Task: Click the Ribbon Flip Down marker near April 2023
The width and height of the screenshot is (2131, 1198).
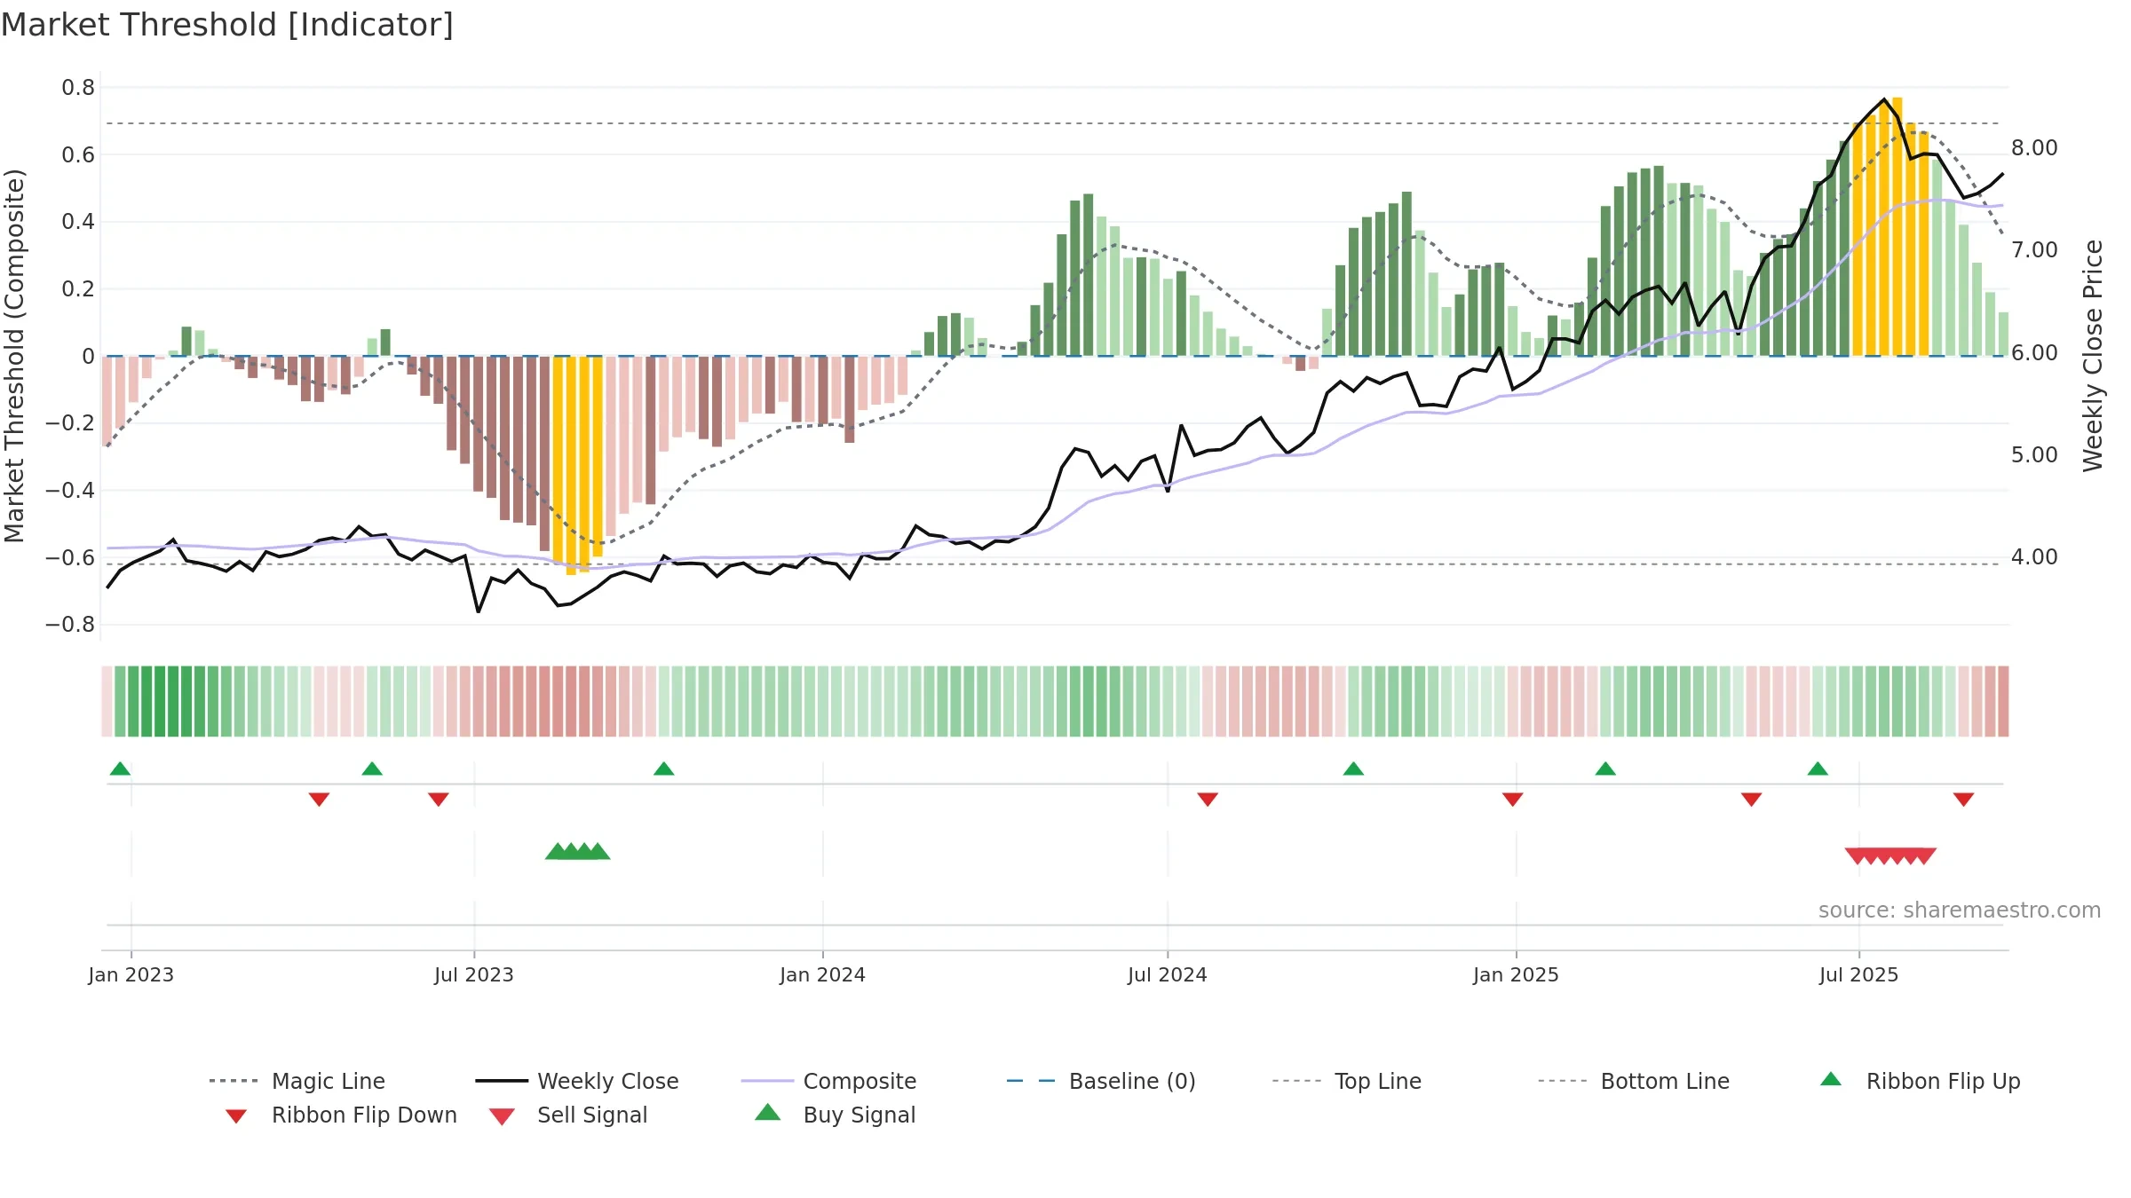Action: point(320,800)
